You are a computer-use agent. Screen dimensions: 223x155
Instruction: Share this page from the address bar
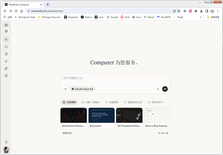click(x=174, y=11)
